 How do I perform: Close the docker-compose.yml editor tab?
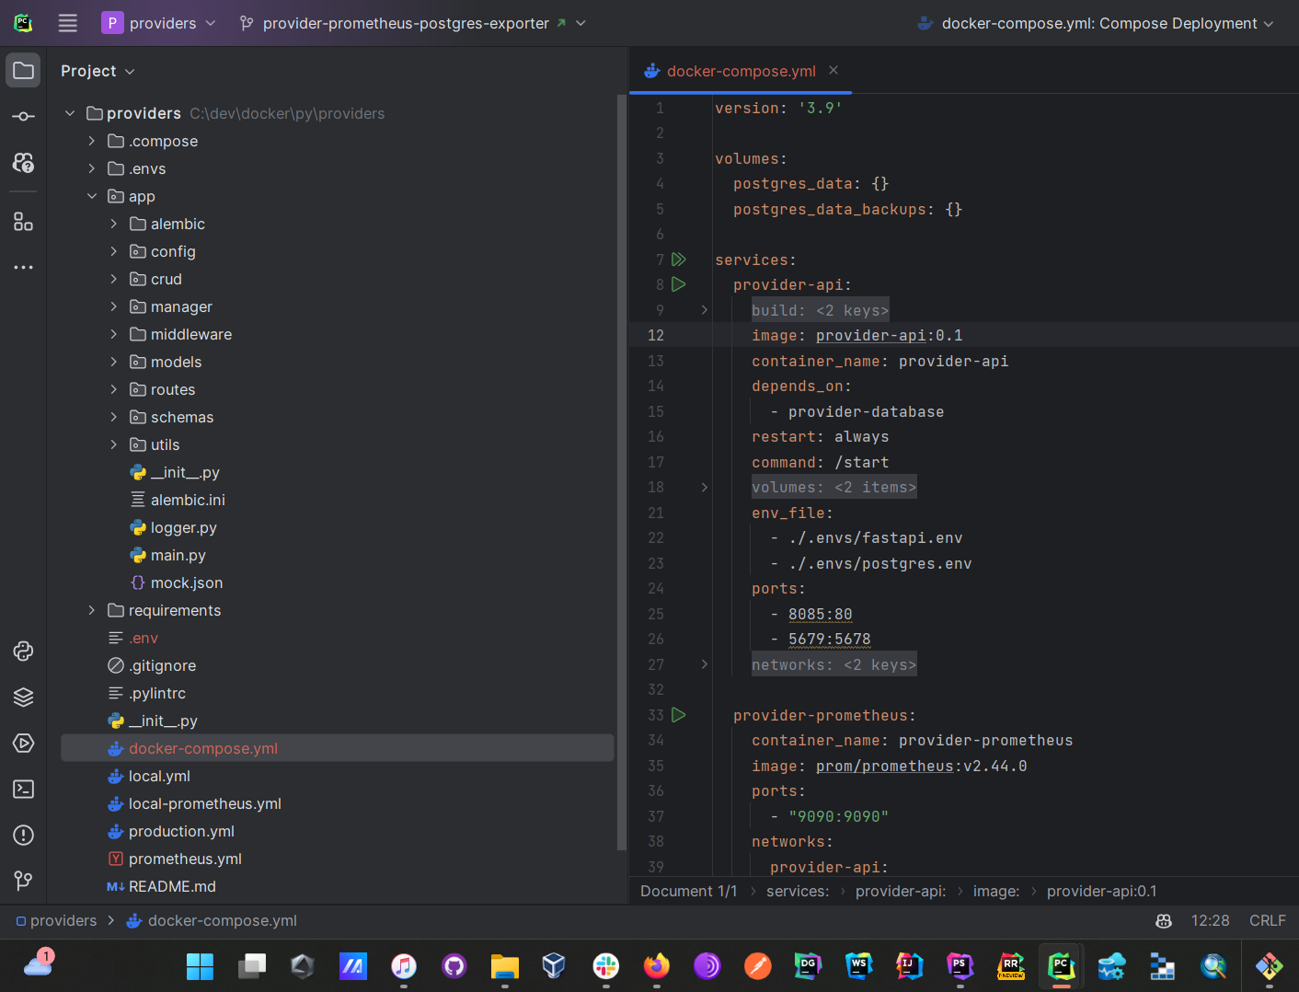833,71
